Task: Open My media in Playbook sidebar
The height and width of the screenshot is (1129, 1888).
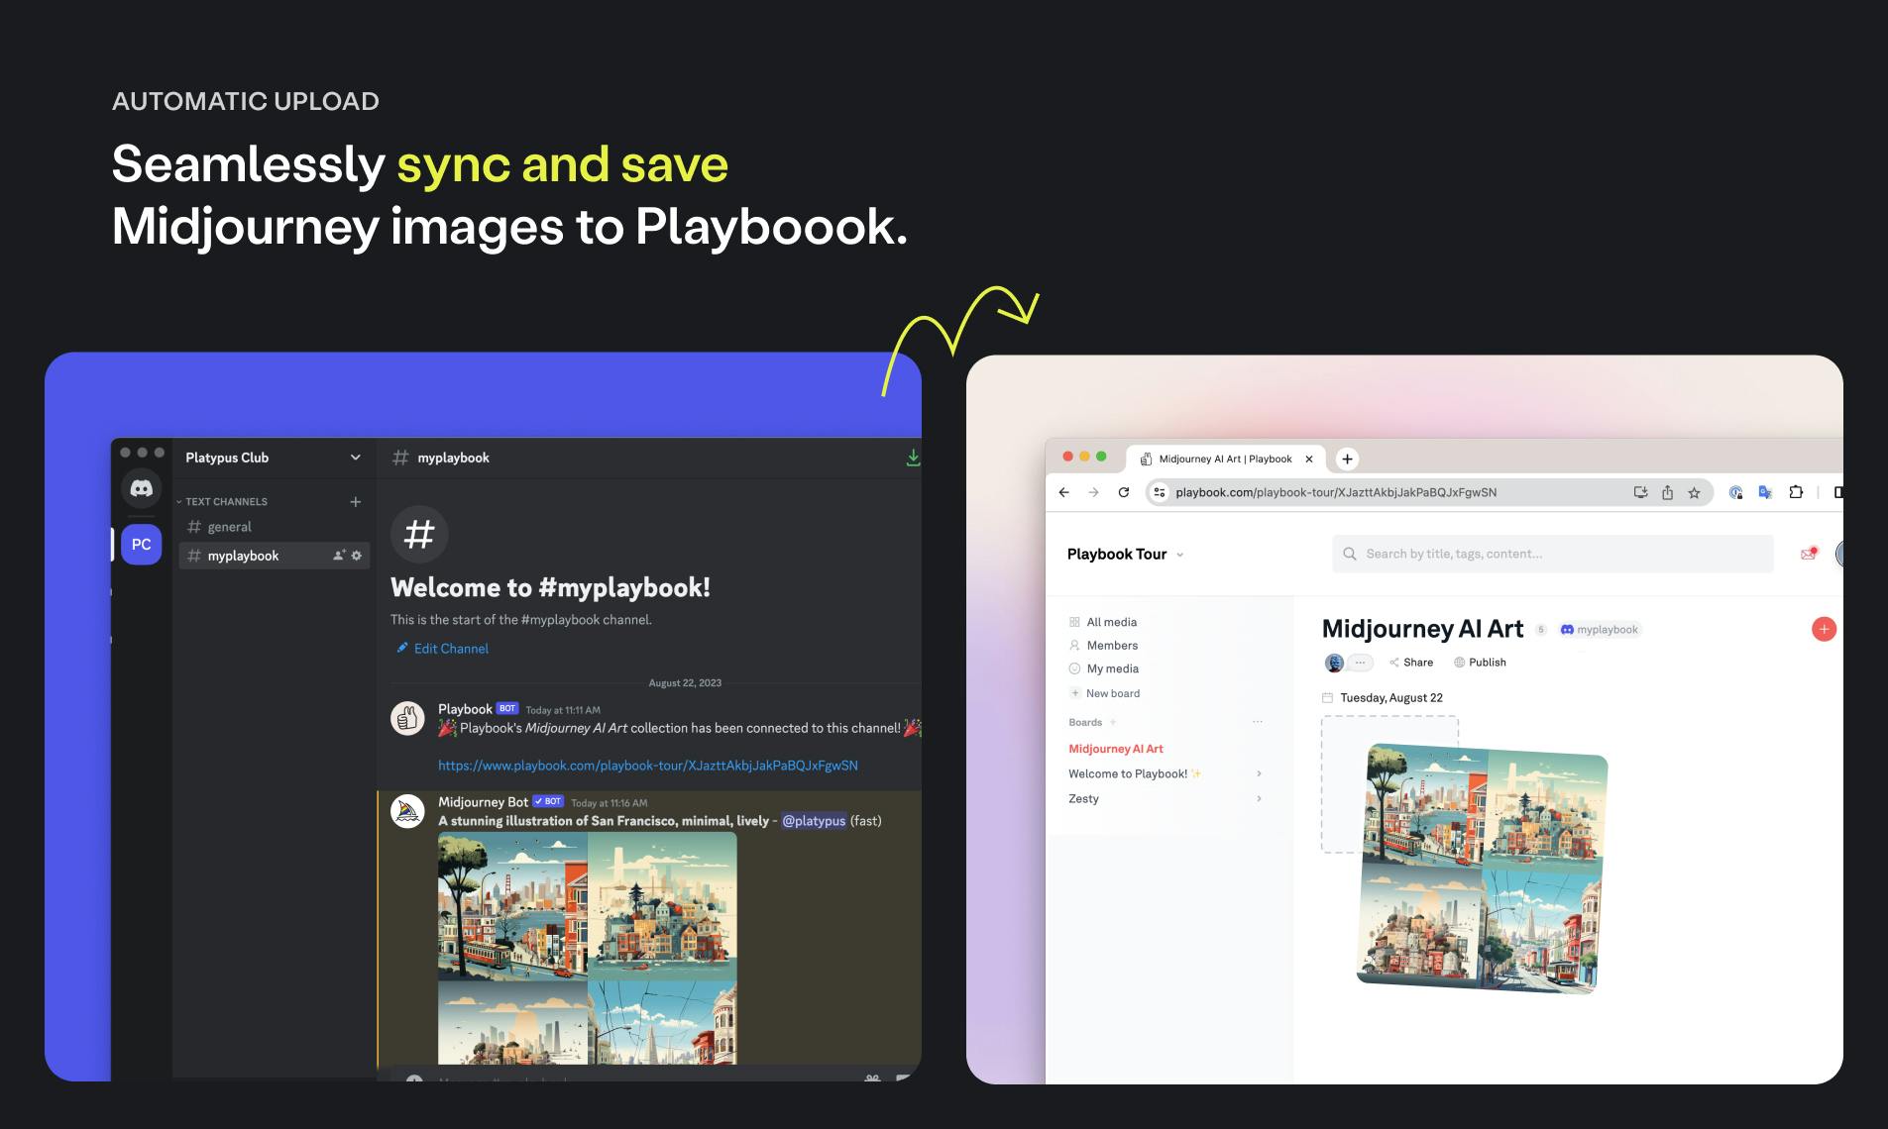Action: click(1104, 668)
